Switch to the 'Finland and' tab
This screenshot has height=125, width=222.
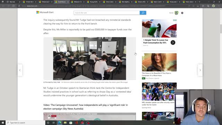coord(45,2)
